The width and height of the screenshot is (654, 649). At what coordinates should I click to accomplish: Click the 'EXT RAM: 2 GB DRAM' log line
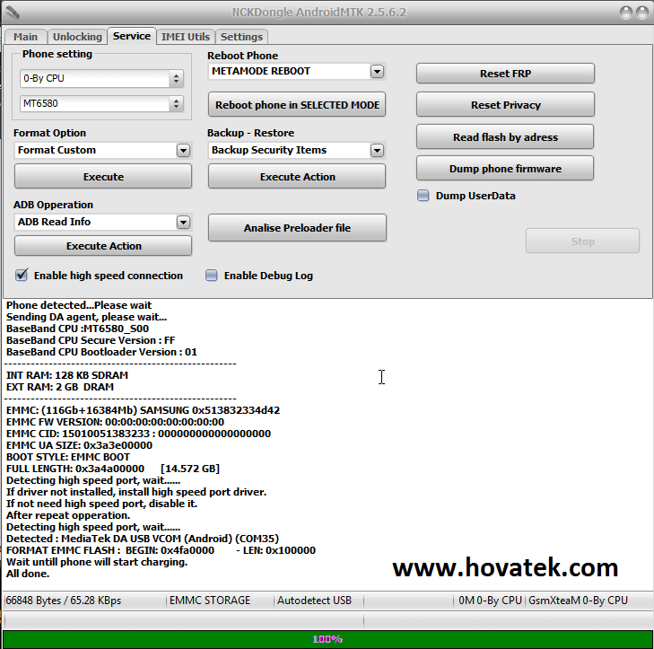click(59, 387)
